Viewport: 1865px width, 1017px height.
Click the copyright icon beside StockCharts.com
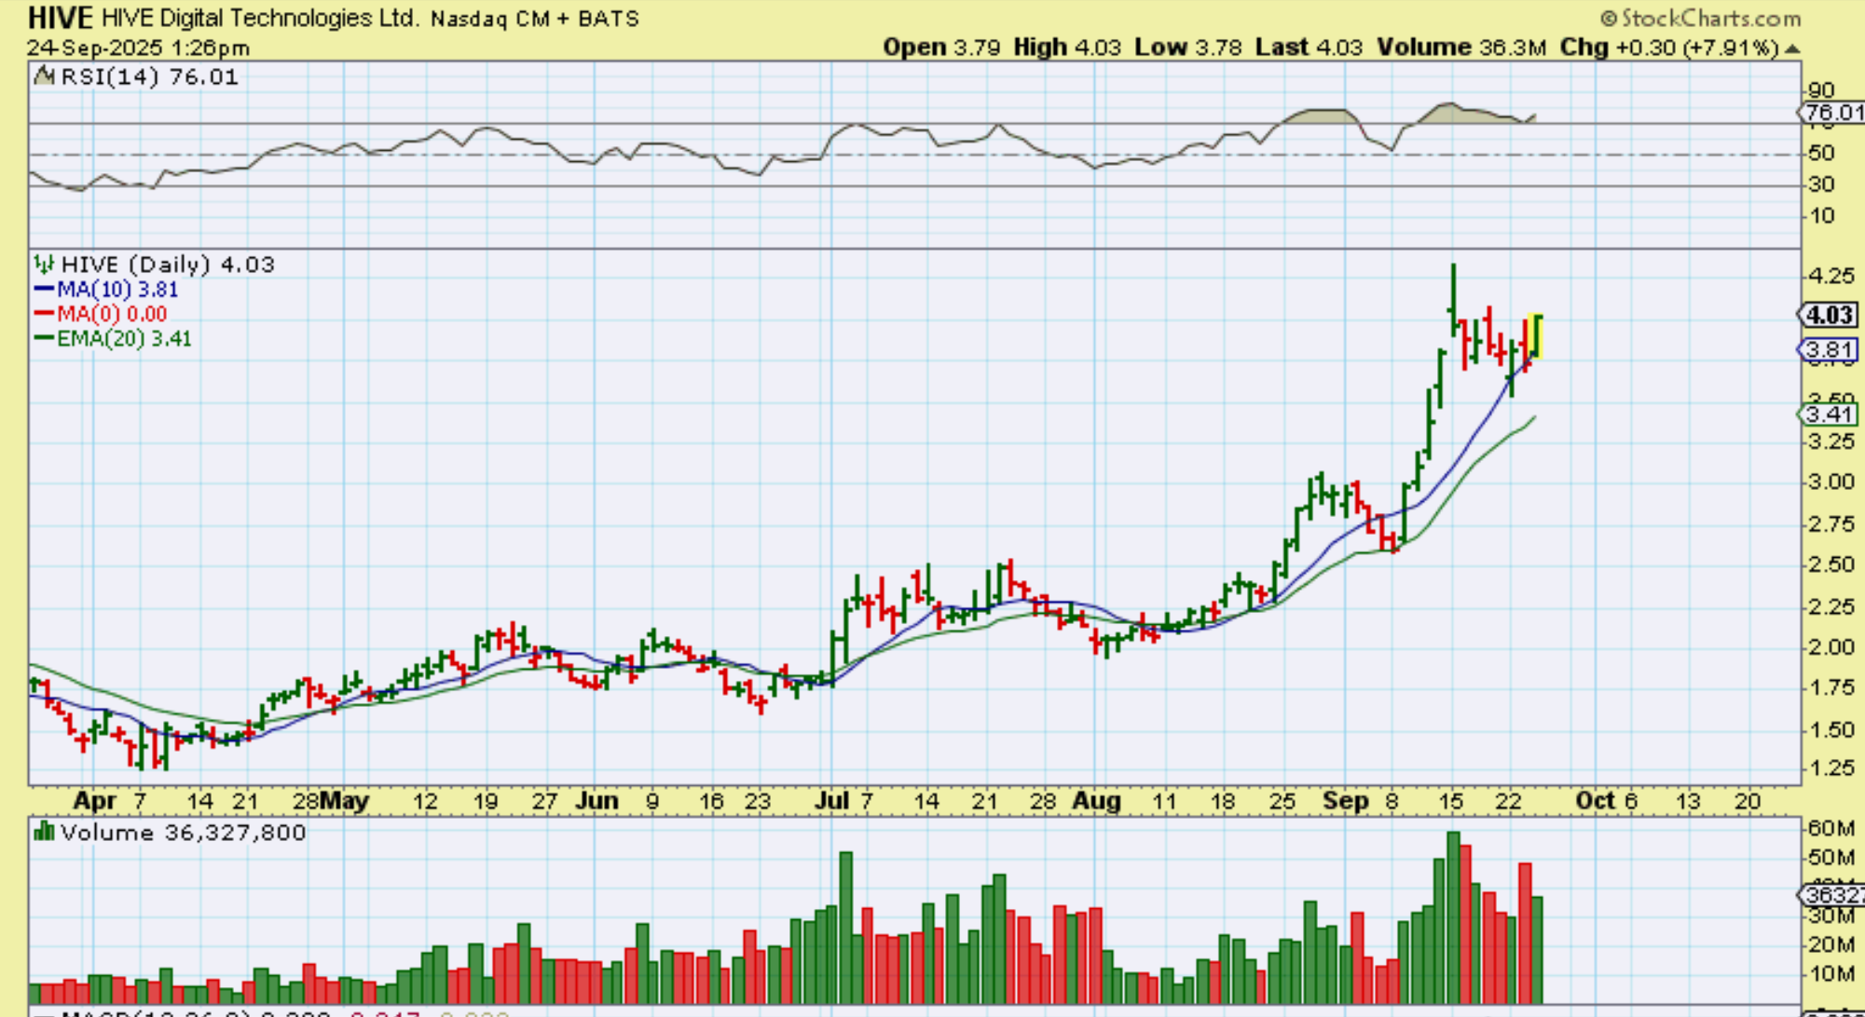1609,18
